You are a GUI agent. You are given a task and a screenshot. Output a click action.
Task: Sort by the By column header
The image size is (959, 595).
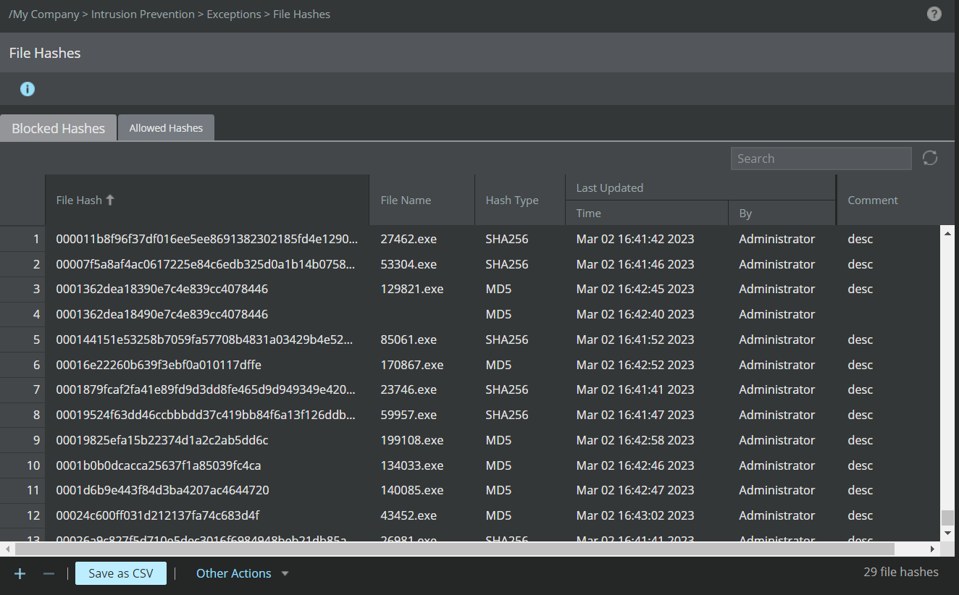pos(782,213)
